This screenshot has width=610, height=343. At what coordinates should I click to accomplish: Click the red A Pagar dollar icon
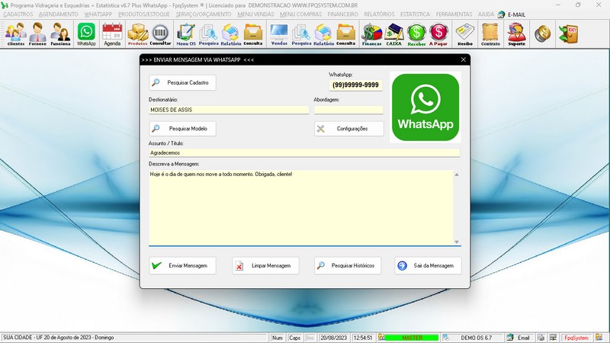[438, 34]
